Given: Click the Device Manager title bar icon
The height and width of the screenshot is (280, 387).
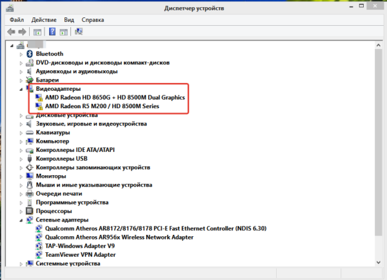Looking at the screenshot, I should pyautogui.click(x=10, y=8).
